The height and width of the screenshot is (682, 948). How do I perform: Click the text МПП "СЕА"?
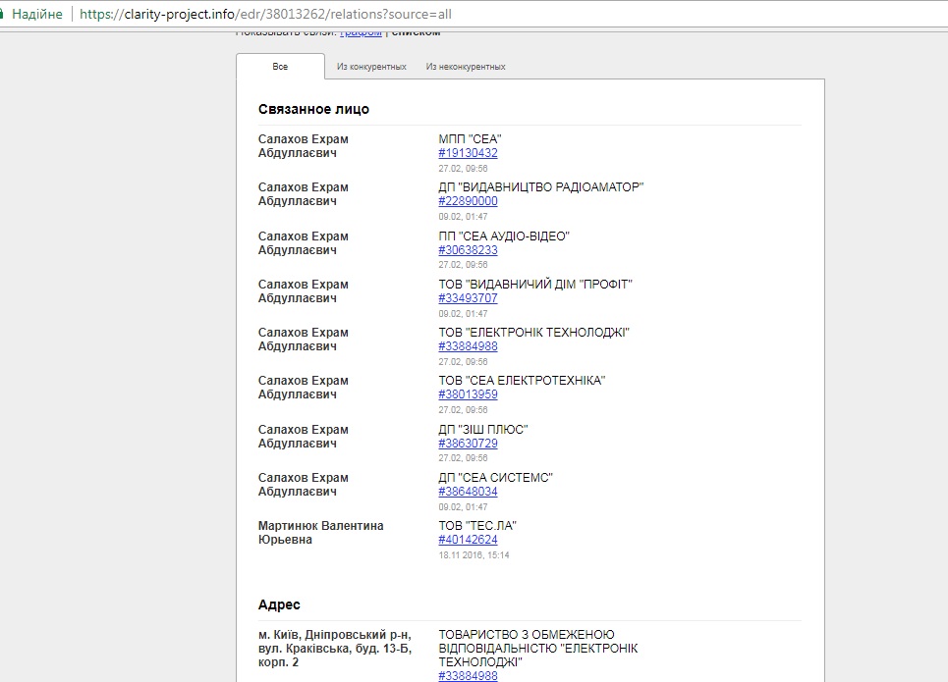470,139
